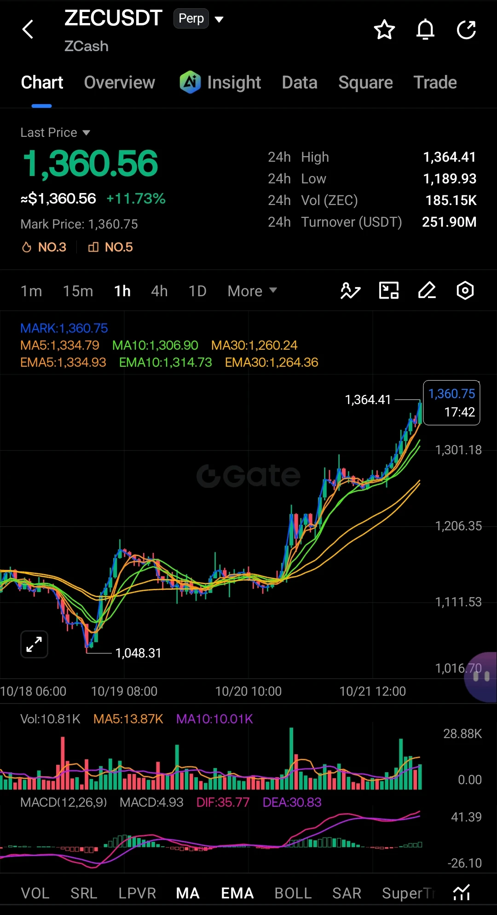497x915 pixels.
Task: Add ZECUSDT to favorites with star icon
Action: (x=384, y=30)
